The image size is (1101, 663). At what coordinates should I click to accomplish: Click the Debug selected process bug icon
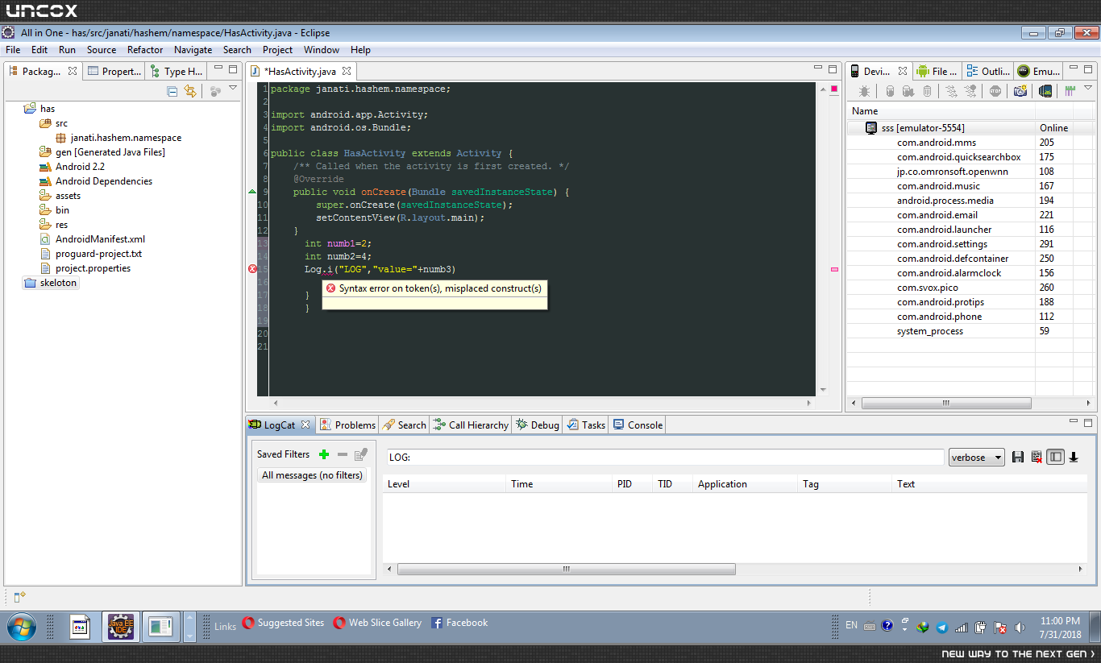coord(864,91)
